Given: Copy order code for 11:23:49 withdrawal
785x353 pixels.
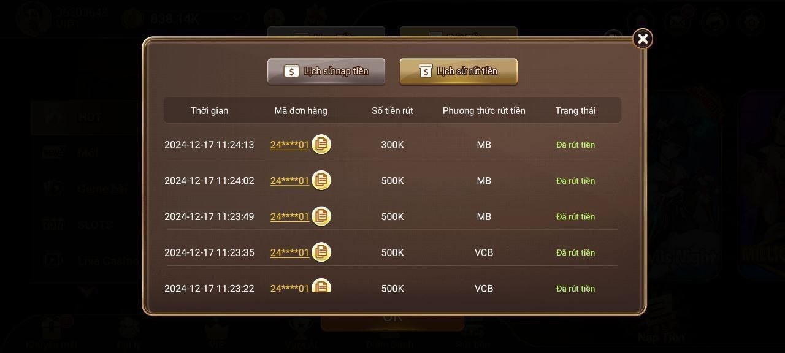Looking at the screenshot, I should (321, 216).
